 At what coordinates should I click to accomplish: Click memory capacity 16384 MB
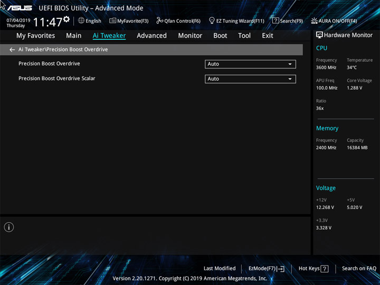(357, 148)
